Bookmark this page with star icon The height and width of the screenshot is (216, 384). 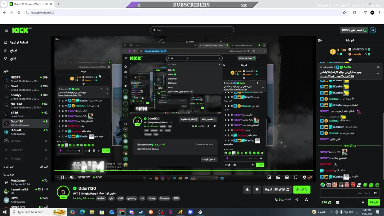[x=344, y=13]
